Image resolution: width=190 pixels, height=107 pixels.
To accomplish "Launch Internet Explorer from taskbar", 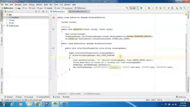I will (x=12, y=104).
